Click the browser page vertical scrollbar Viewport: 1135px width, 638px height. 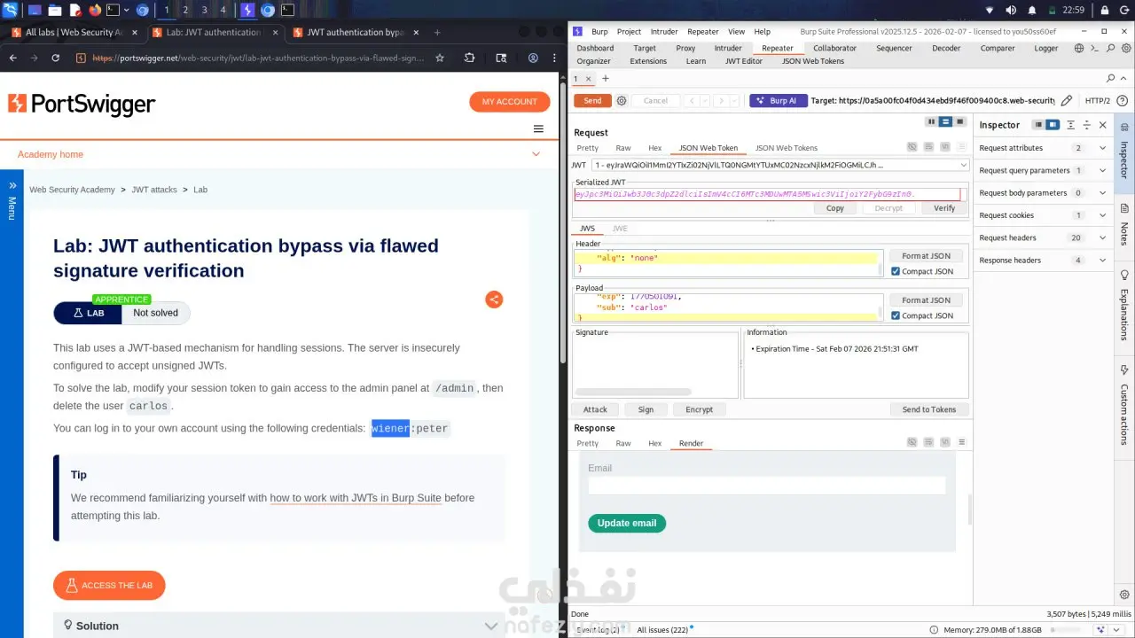[561, 222]
